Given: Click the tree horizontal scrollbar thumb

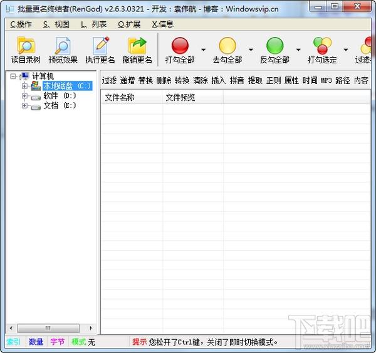Looking at the screenshot, I should click(48, 328).
